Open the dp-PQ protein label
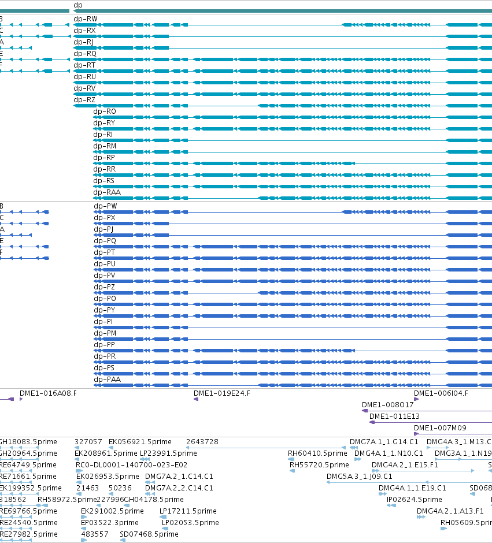 105,241
